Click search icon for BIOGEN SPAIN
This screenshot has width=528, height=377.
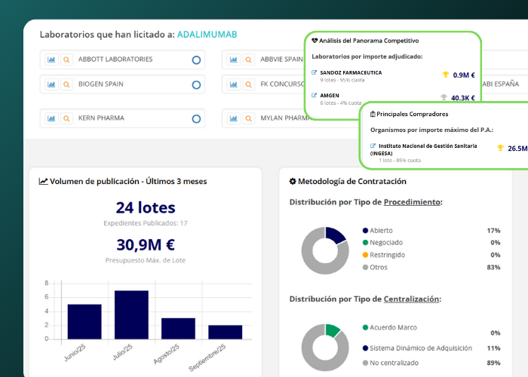[66, 84]
